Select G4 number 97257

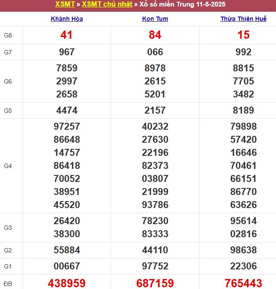click(67, 126)
